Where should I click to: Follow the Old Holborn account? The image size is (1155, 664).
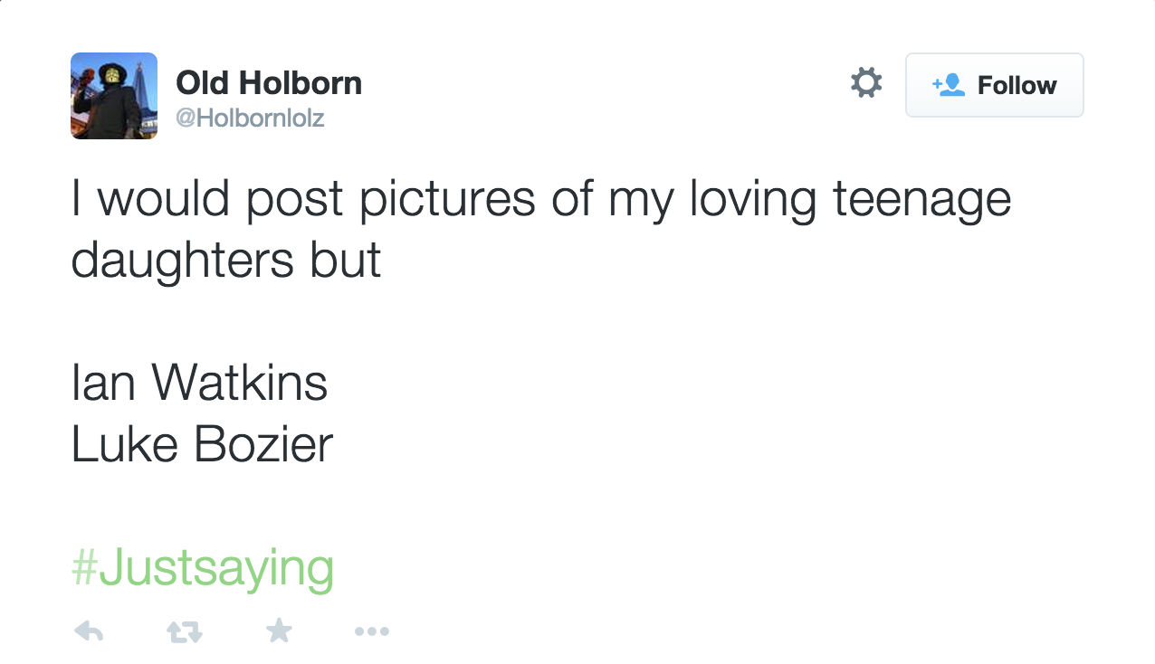click(994, 85)
